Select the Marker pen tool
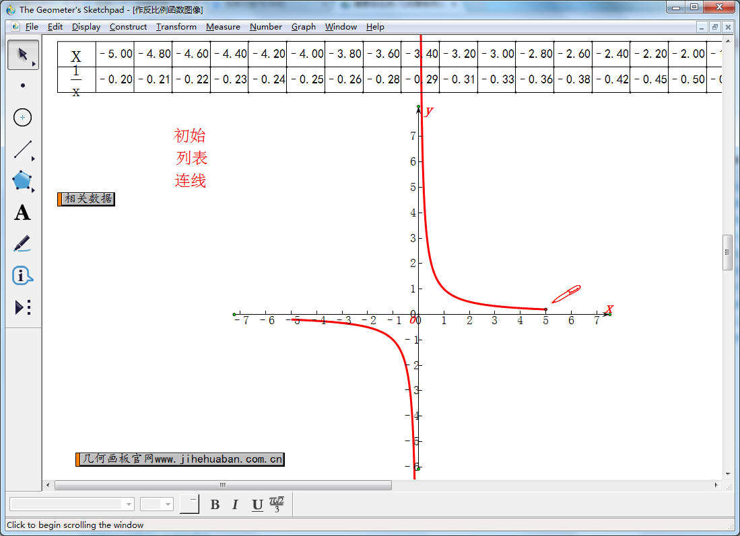Screen dimensions: 740x536 point(23,244)
